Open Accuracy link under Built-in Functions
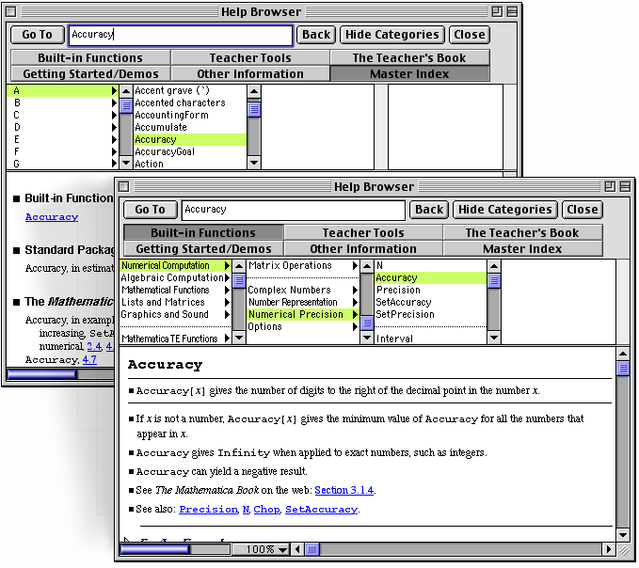The width and height of the screenshot is (639, 568). 52,217
